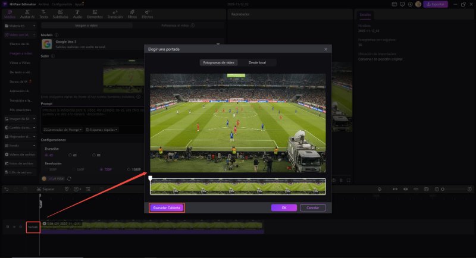The image size is (476, 258).
Task: Open the Efectos toolbar icon
Action: click(147, 15)
